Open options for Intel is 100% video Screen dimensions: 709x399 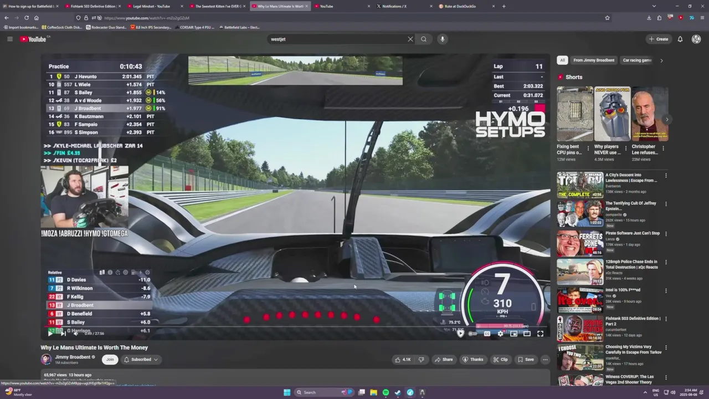tap(666, 290)
